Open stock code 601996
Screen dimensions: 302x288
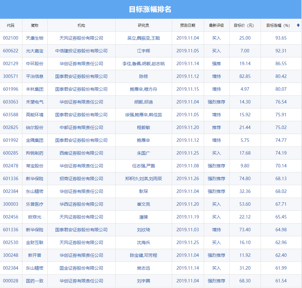click(x=11, y=89)
